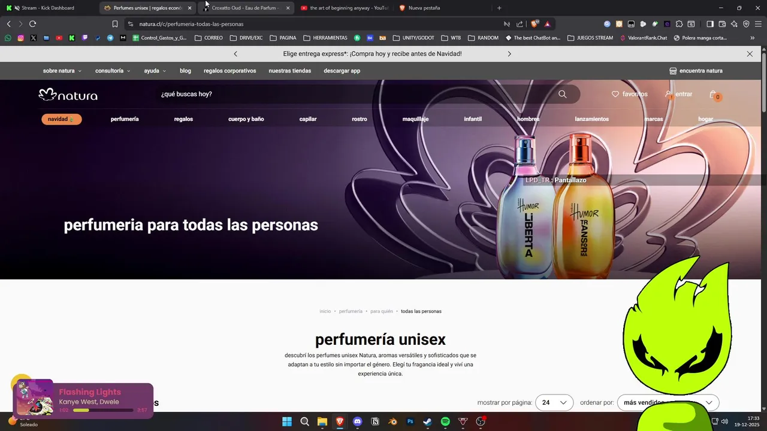The width and height of the screenshot is (767, 431).
Task: Open the capilar menu category
Action: 308,119
